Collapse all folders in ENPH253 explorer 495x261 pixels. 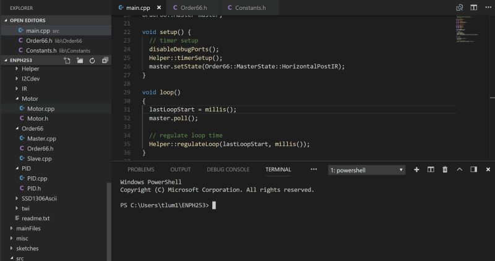(x=105, y=60)
